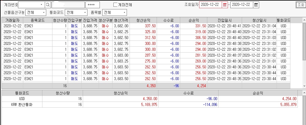Open the end date calendar picker

point(256,5)
